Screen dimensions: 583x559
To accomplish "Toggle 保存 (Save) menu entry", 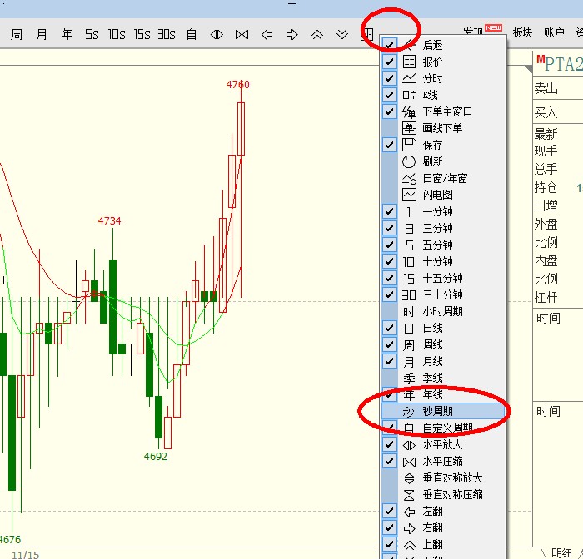I will click(443, 145).
